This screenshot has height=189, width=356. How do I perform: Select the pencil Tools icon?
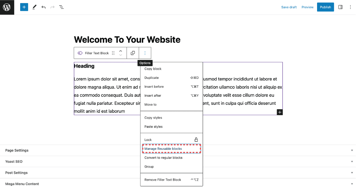click(34, 7)
